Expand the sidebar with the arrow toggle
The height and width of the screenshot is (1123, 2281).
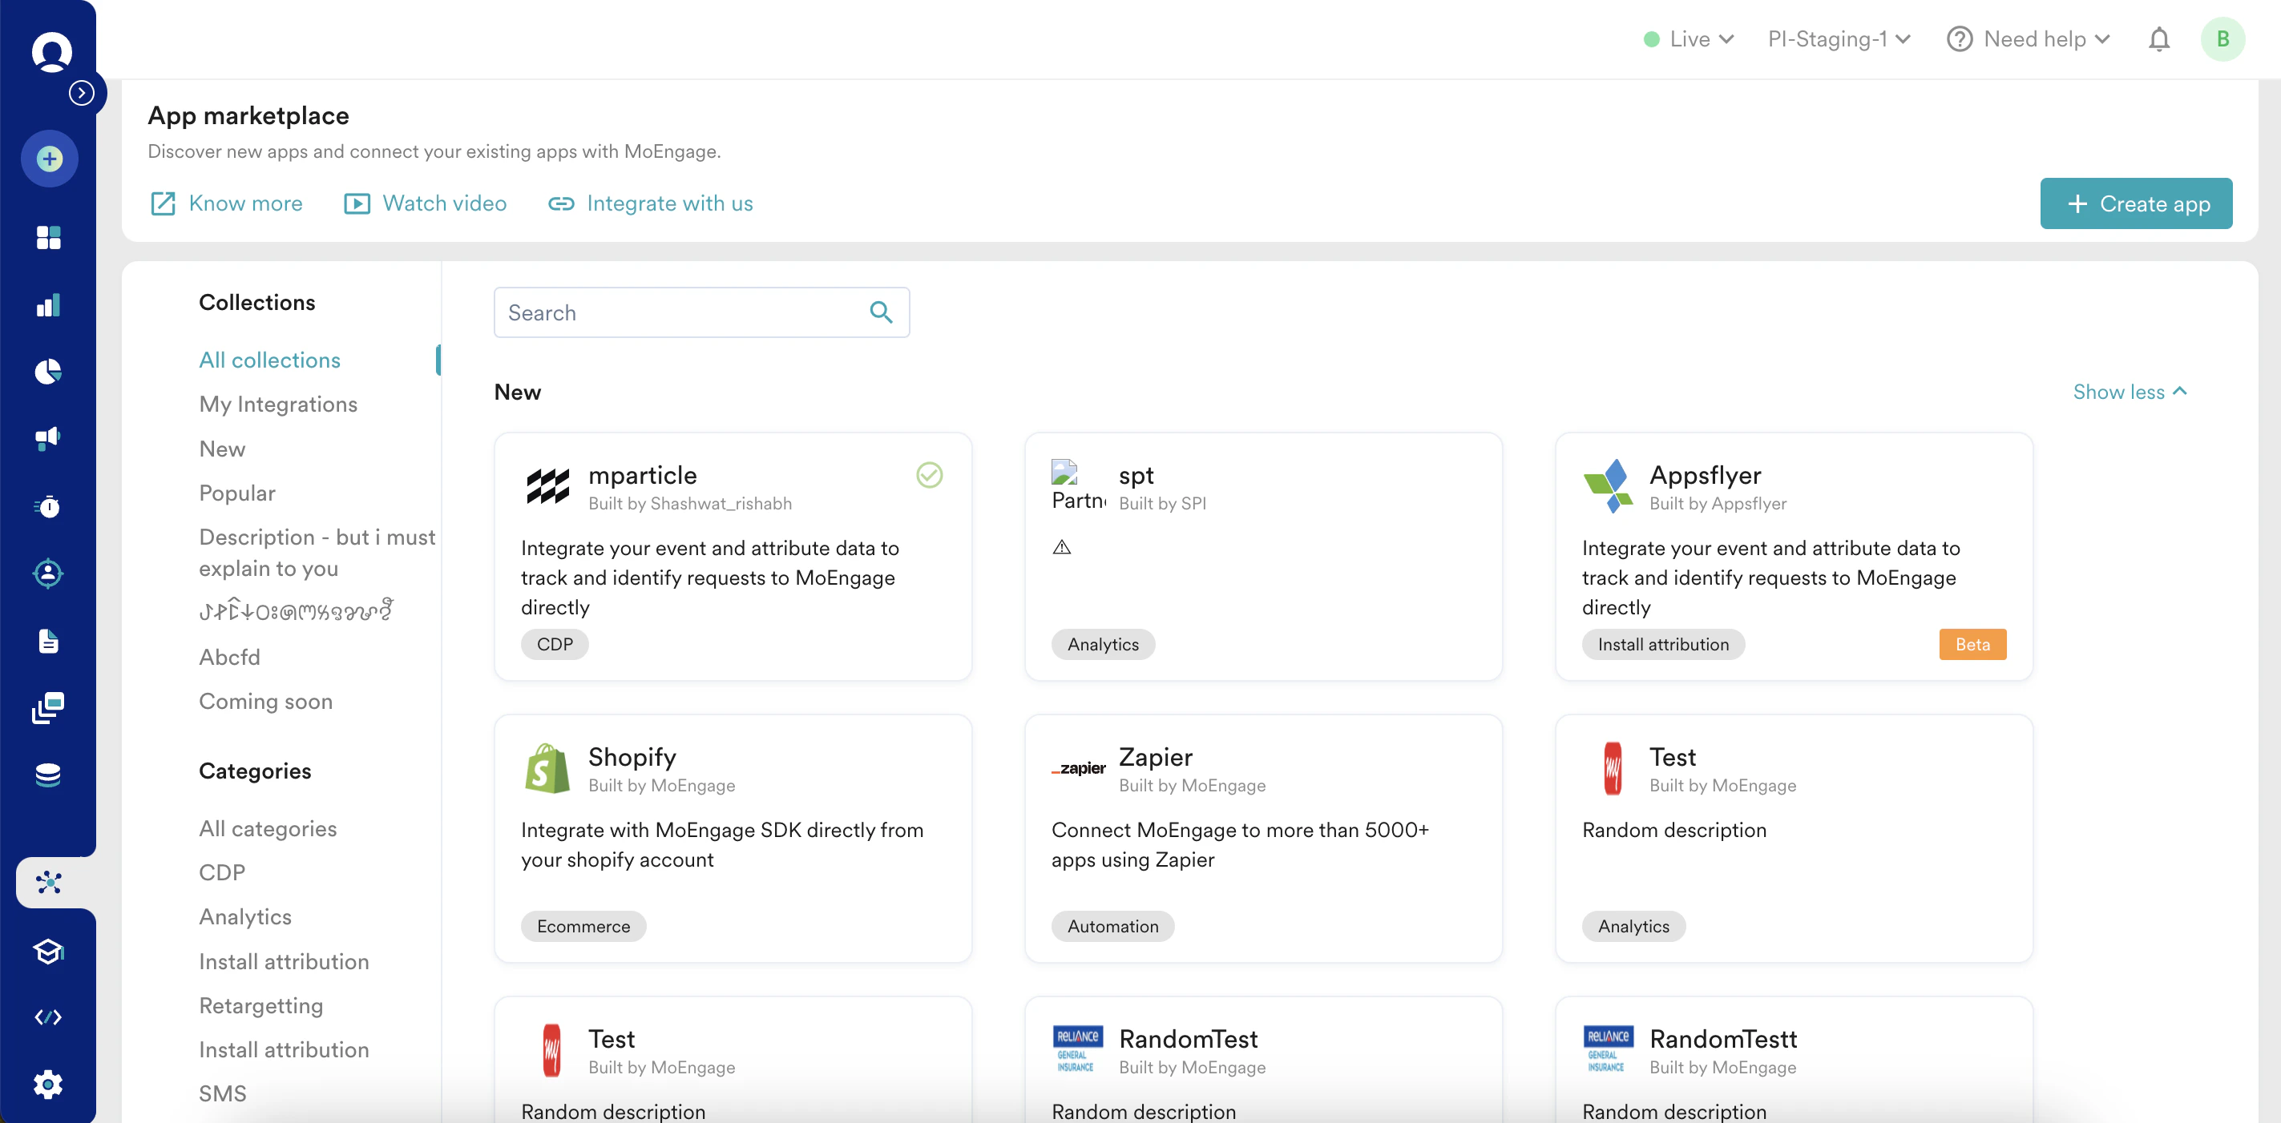coord(82,93)
